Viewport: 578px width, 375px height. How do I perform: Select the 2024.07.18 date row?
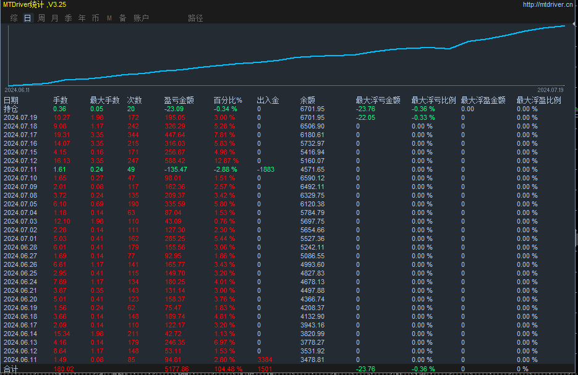point(287,127)
